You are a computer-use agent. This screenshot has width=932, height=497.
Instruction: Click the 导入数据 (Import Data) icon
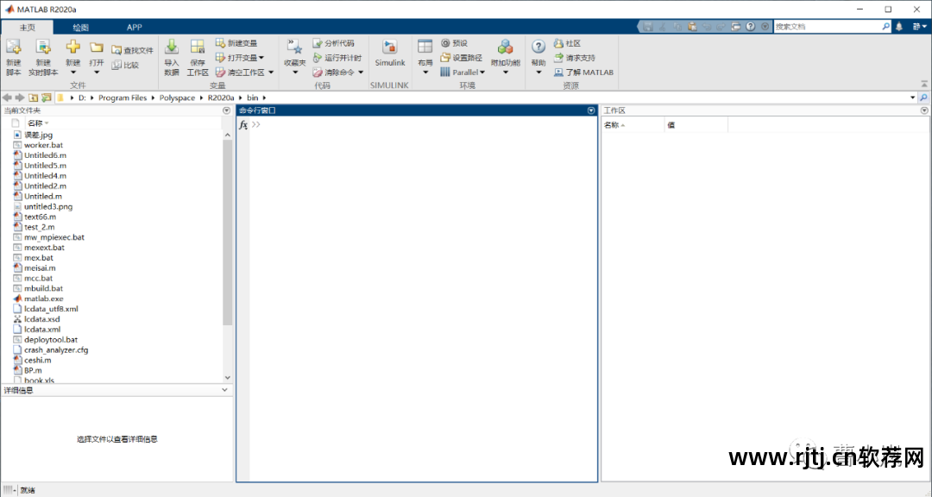[x=171, y=47]
